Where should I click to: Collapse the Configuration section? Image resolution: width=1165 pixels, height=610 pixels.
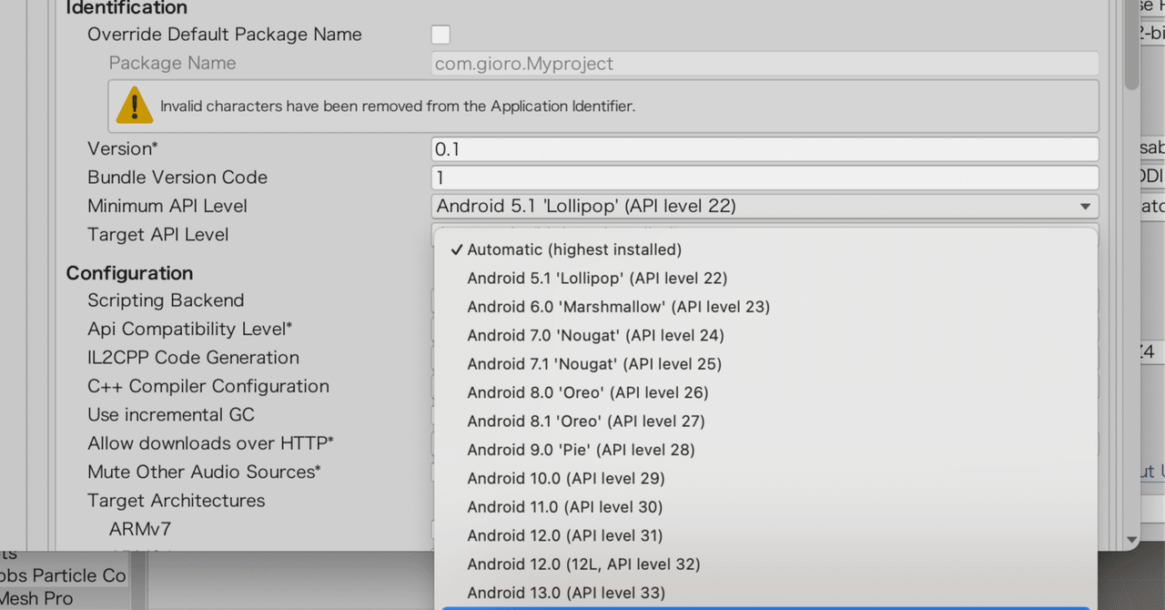pos(129,272)
